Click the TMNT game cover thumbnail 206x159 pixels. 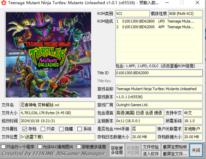click(x=48, y=55)
